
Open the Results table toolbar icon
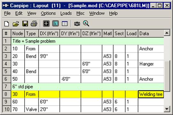(x=65, y=24)
